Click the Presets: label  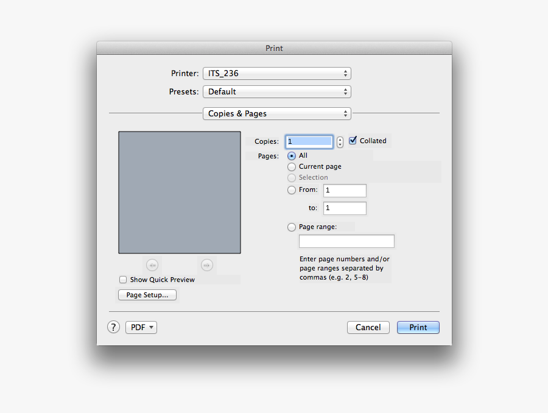tap(184, 91)
